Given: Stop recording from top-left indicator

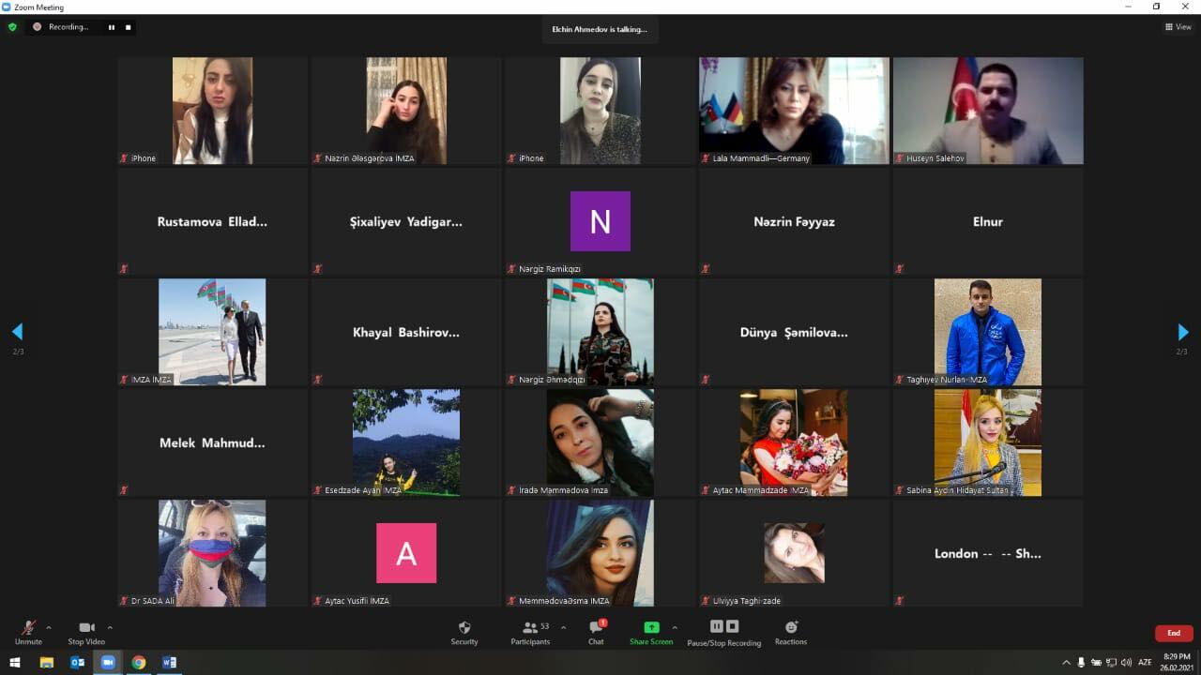Looking at the screenshot, I should pos(128,27).
